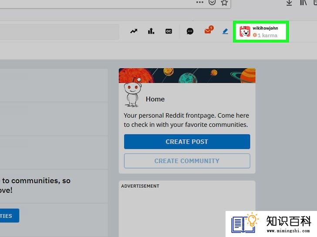Click 'Your personal Reddit frontpage' description

click(x=186, y=120)
